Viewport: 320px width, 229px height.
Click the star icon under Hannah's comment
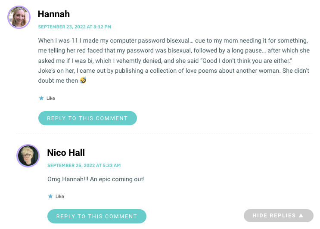[x=41, y=98]
